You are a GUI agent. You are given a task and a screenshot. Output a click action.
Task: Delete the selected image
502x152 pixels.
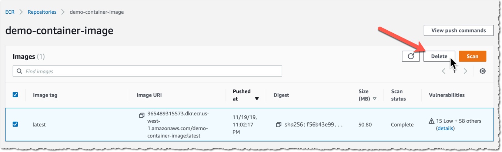point(439,56)
